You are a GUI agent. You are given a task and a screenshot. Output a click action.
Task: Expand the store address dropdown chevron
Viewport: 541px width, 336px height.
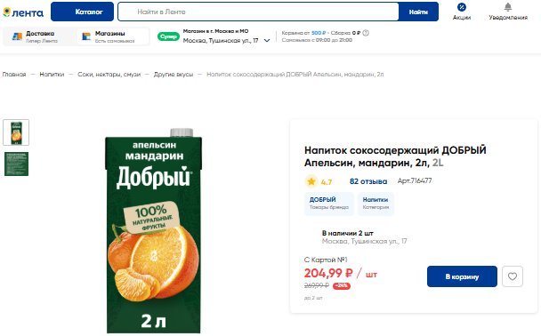coord(267,41)
